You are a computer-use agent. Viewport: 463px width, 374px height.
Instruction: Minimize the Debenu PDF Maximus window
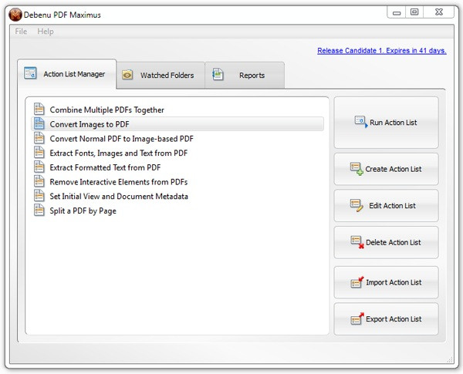[x=397, y=12]
